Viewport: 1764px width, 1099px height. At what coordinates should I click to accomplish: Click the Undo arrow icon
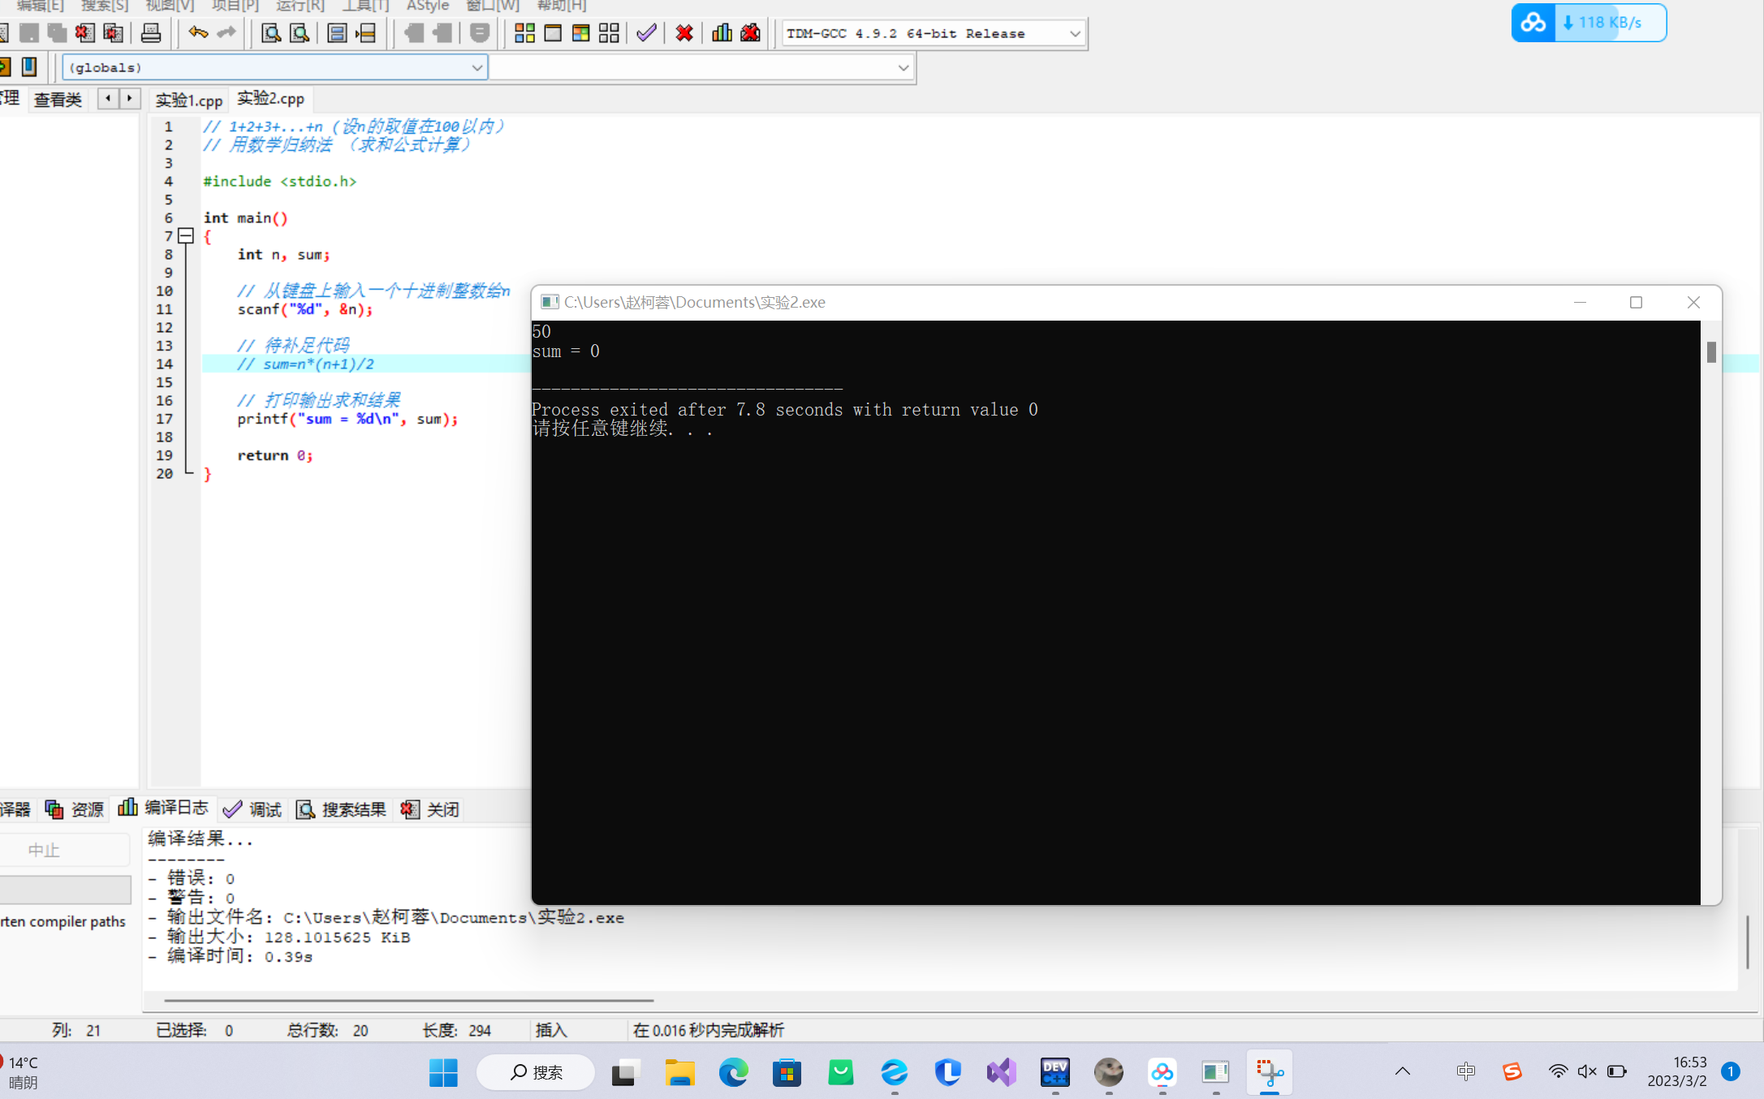pos(197,33)
